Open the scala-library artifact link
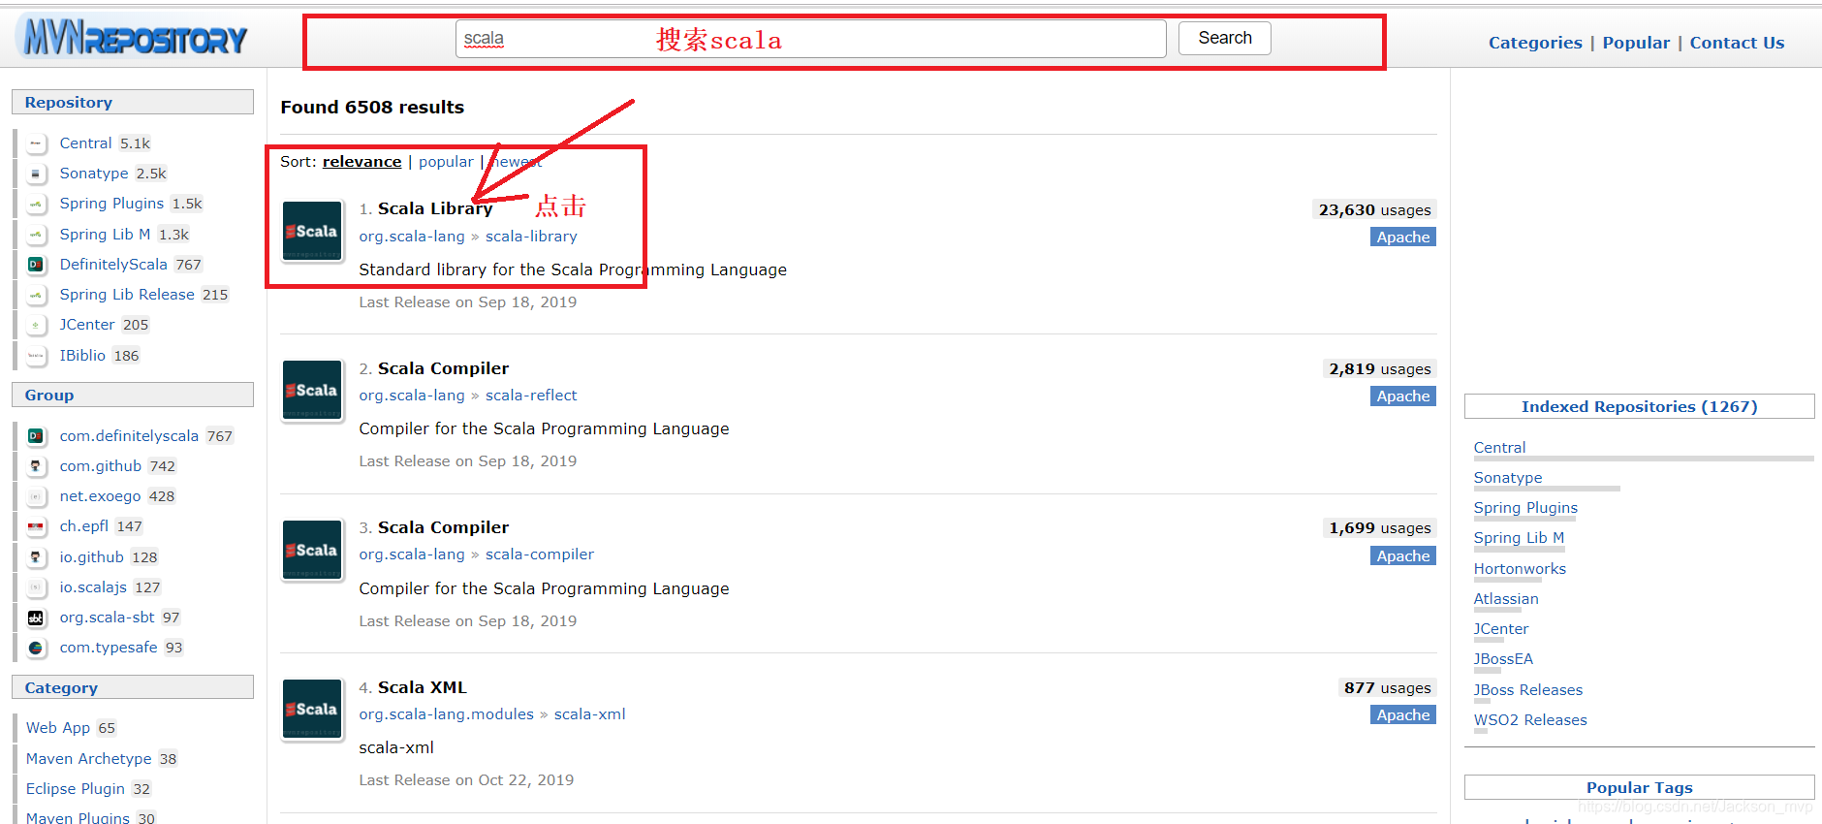Screen dimensions: 1822x824 [x=531, y=237]
